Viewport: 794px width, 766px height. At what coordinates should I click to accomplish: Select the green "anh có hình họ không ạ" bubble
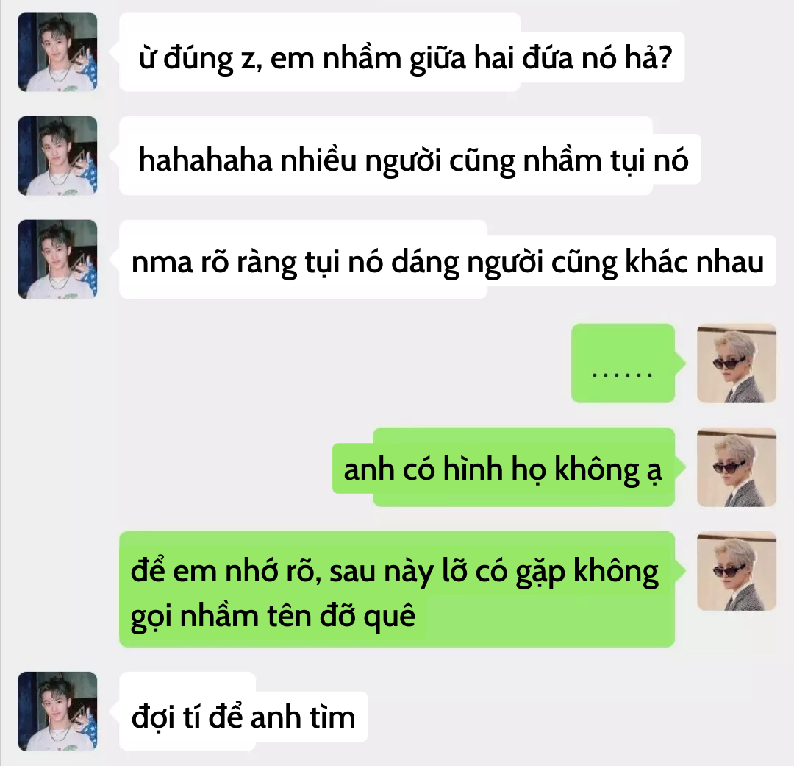(x=504, y=467)
